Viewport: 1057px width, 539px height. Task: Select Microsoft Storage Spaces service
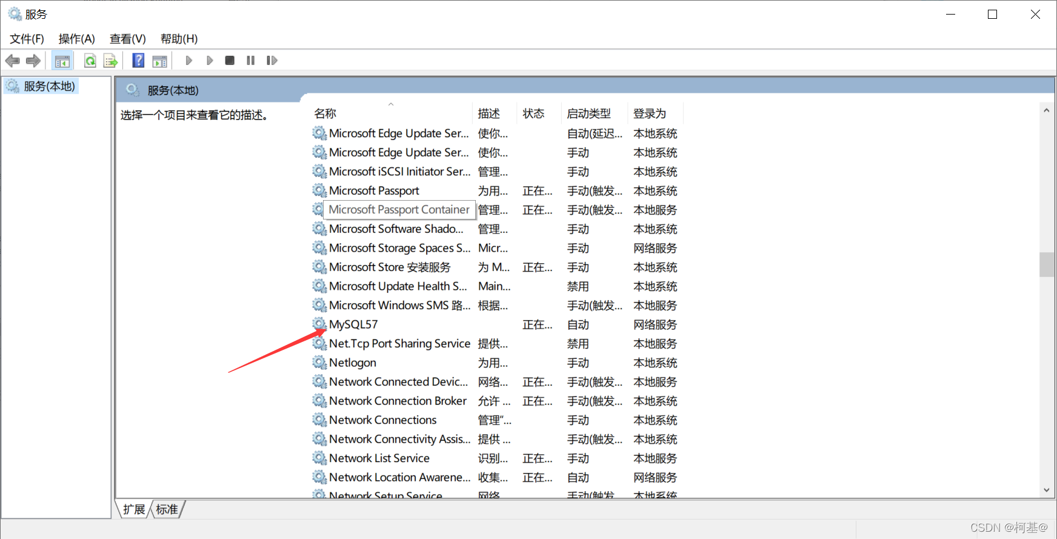pyautogui.click(x=399, y=248)
